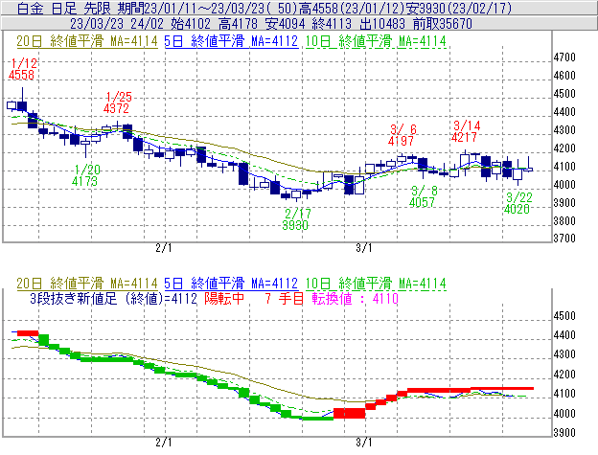Click the 7 手目 count text

coord(284,298)
